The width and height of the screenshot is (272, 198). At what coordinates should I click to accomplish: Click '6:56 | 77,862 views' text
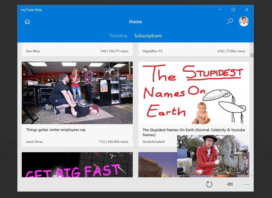pos(231,51)
